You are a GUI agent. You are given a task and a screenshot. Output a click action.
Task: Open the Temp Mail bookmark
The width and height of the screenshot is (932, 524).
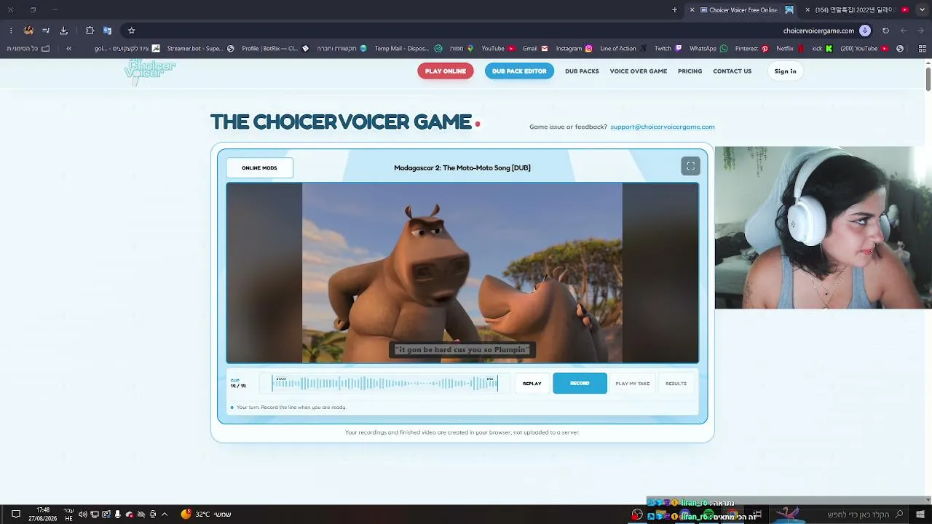pyautogui.click(x=408, y=49)
